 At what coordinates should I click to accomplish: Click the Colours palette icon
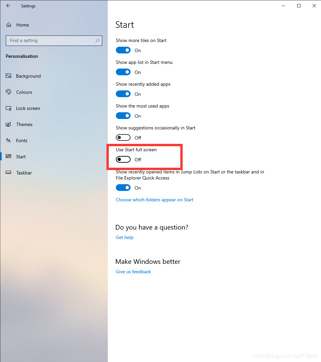pos(8,92)
